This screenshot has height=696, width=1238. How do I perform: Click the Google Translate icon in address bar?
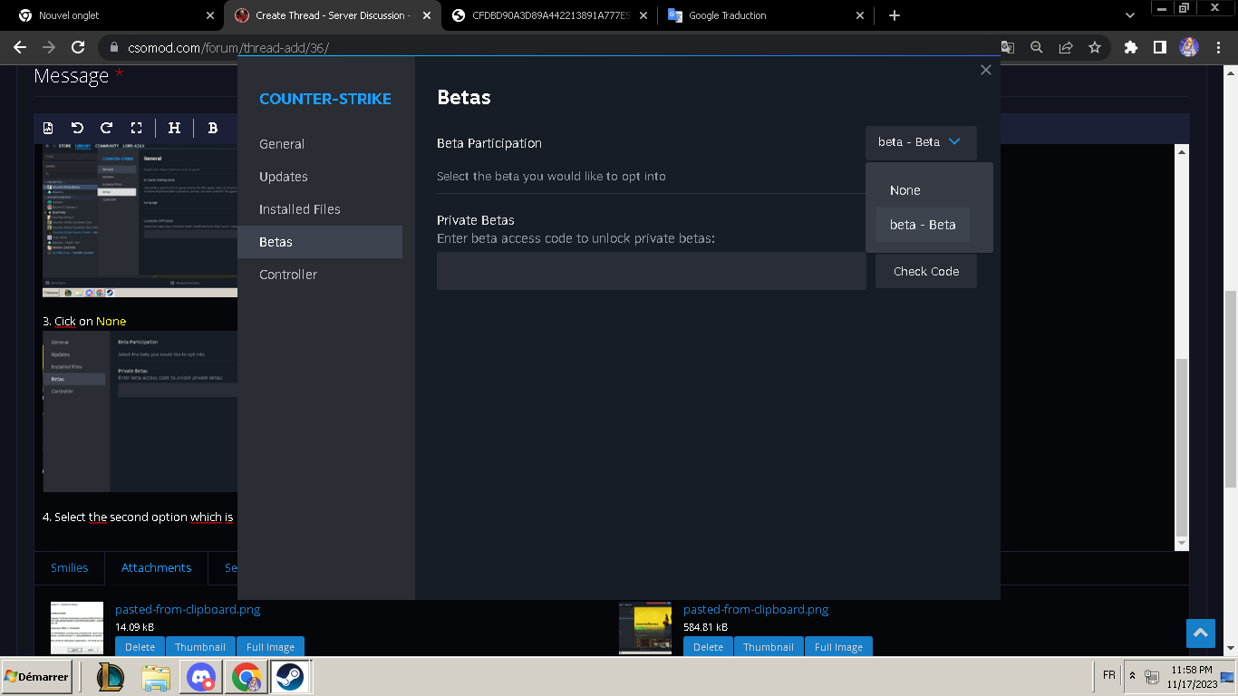tap(1008, 47)
